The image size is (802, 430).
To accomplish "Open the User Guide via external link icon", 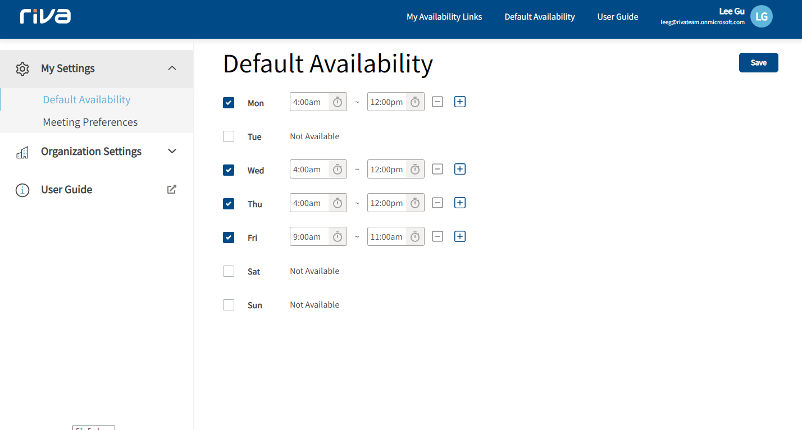I will click(171, 189).
